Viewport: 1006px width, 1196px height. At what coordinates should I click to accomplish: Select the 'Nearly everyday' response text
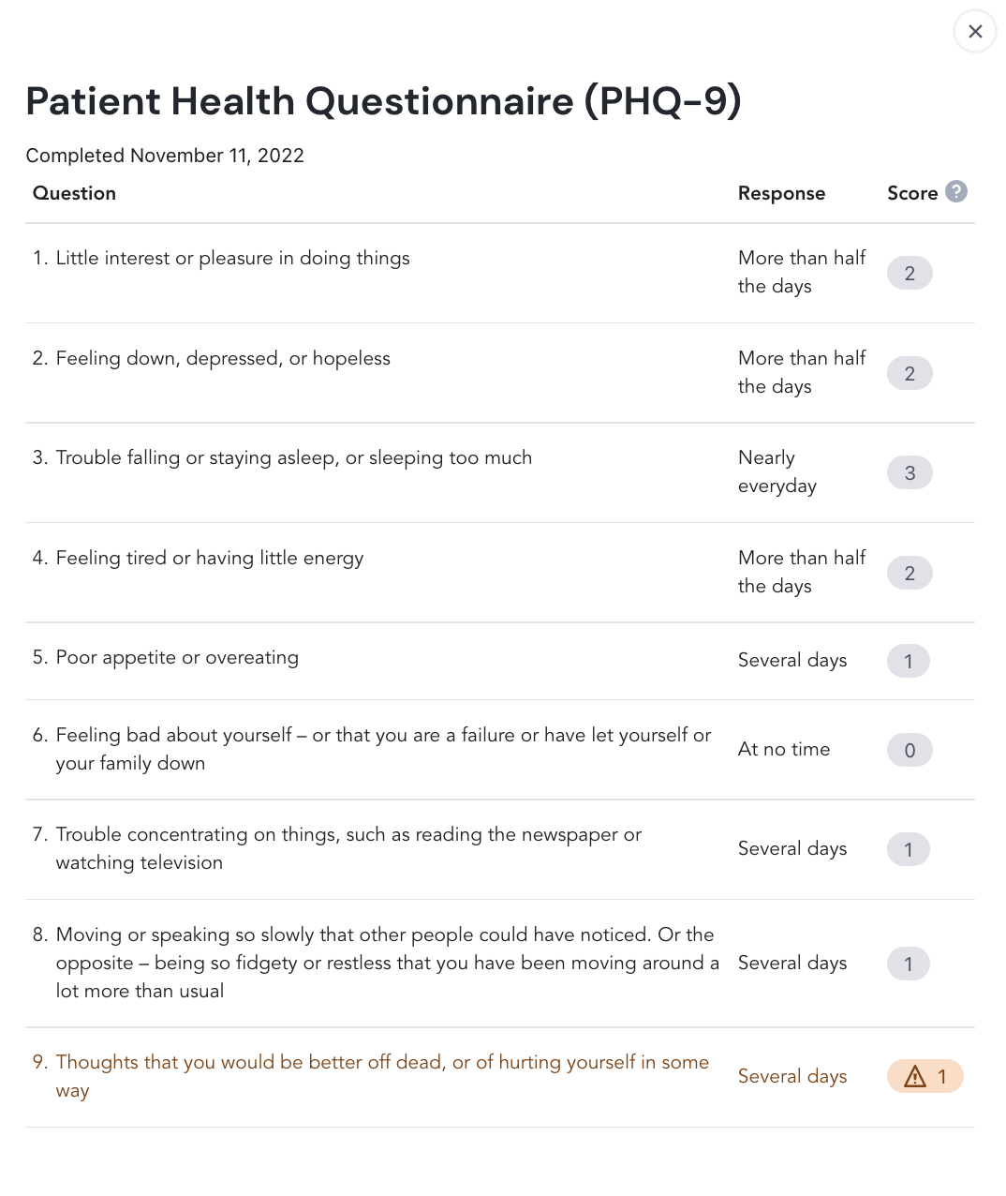click(x=777, y=471)
